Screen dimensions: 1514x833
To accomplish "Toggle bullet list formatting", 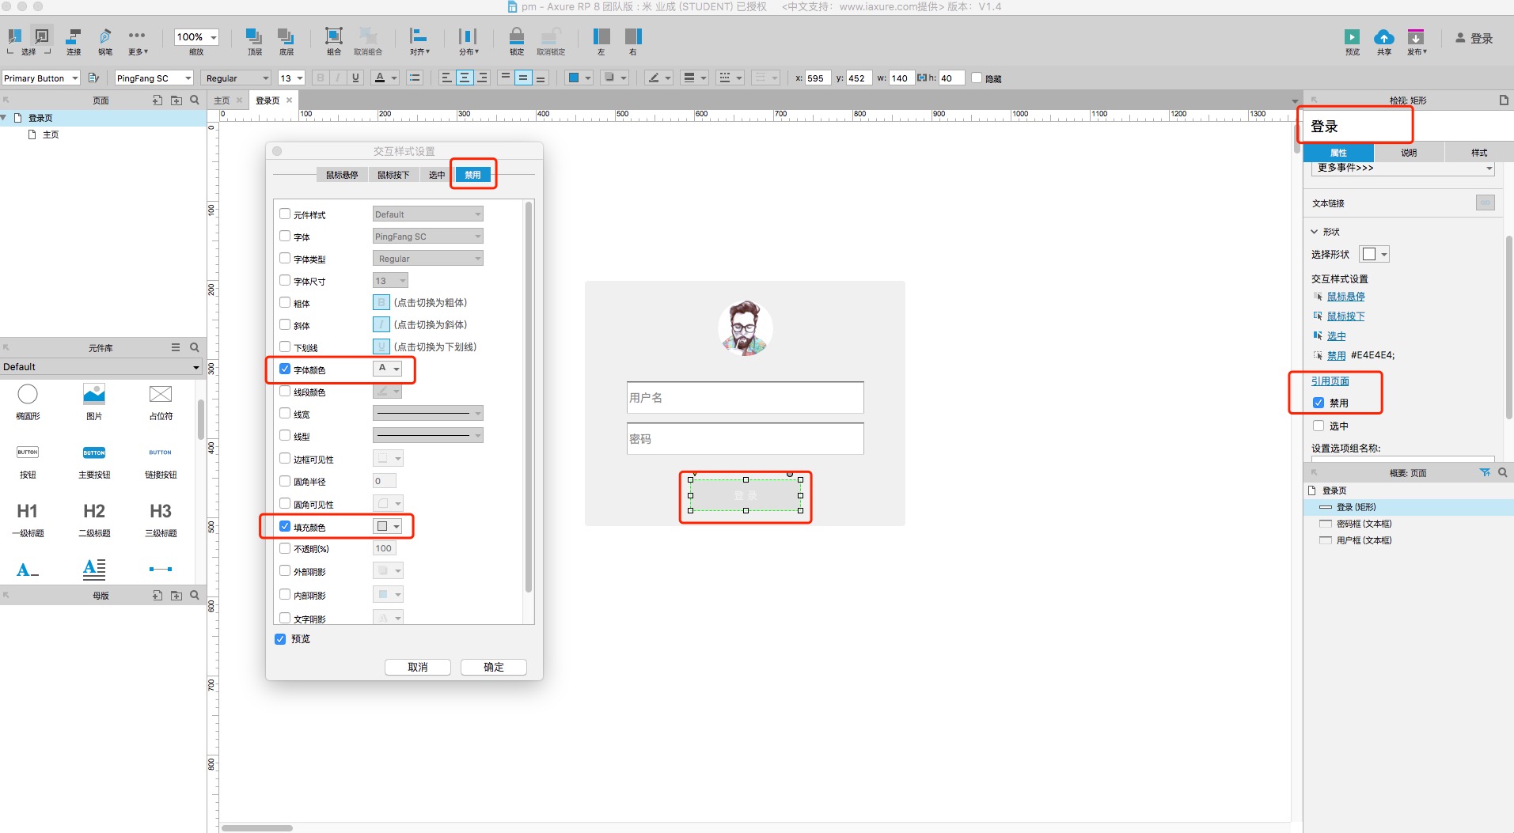I will [x=415, y=78].
